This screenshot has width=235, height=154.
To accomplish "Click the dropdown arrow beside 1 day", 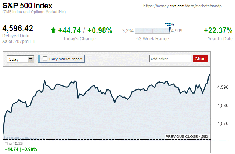I will [30, 59].
